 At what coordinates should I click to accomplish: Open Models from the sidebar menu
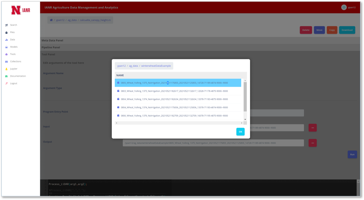[x=14, y=47]
